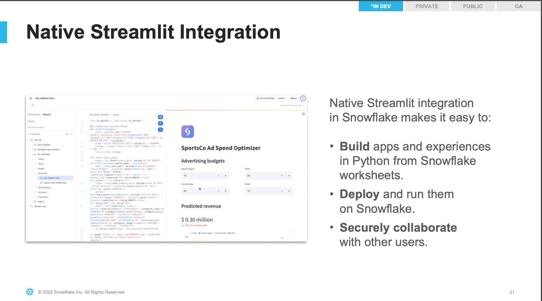Expand the Data Pipelines folder
Image resolution: width=542 pixels, height=301 pixels.
click(36, 187)
